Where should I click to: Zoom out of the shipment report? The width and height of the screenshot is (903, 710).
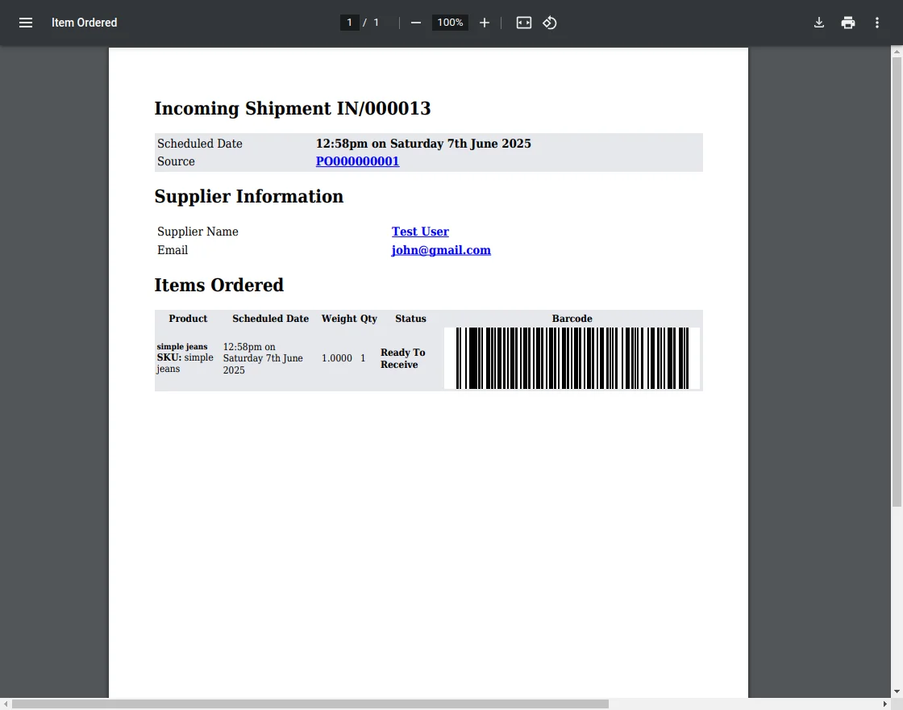coord(415,23)
